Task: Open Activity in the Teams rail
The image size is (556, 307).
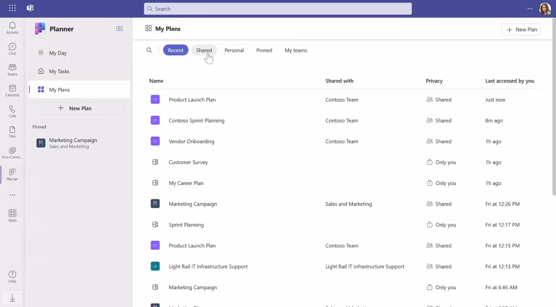Action: point(12,28)
